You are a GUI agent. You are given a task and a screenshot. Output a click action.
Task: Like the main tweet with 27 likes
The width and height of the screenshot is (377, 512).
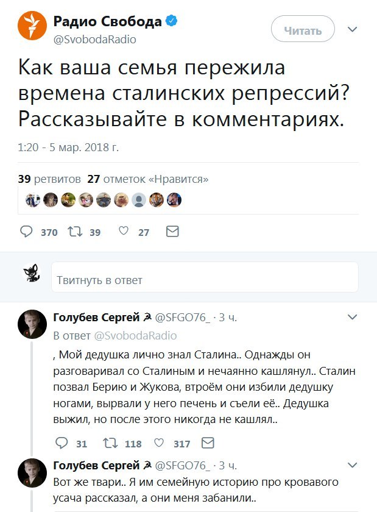point(123,232)
